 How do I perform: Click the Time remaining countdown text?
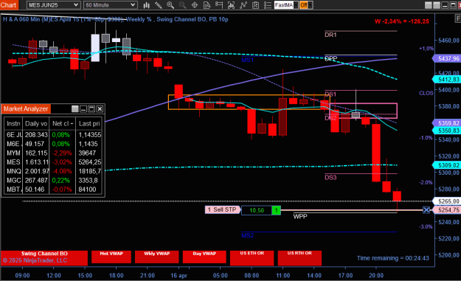coord(393,258)
